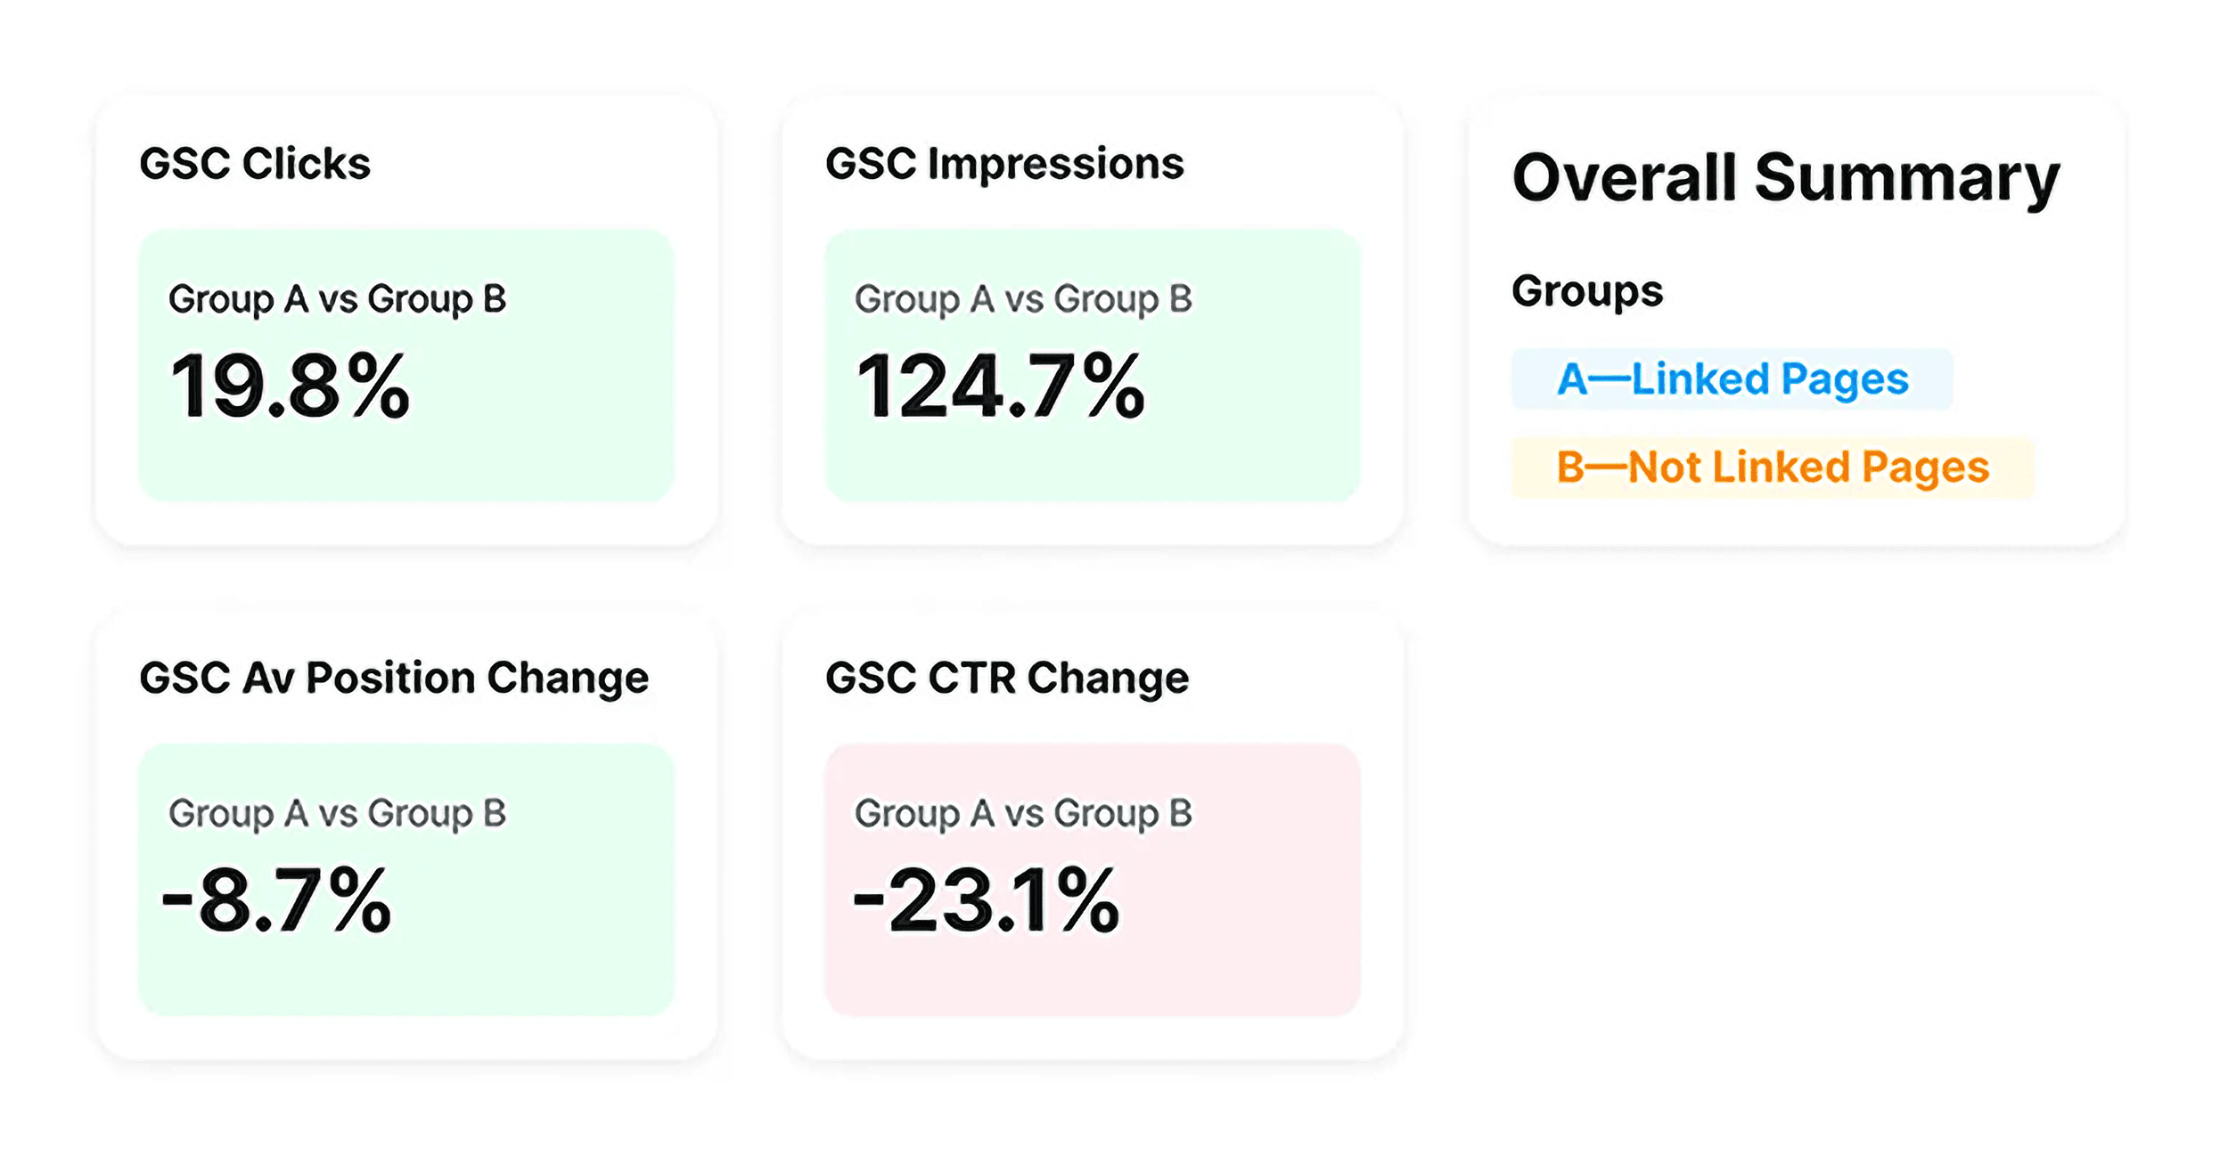
Task: Select the B—Not Linked Pages tag
Action: tap(1773, 468)
